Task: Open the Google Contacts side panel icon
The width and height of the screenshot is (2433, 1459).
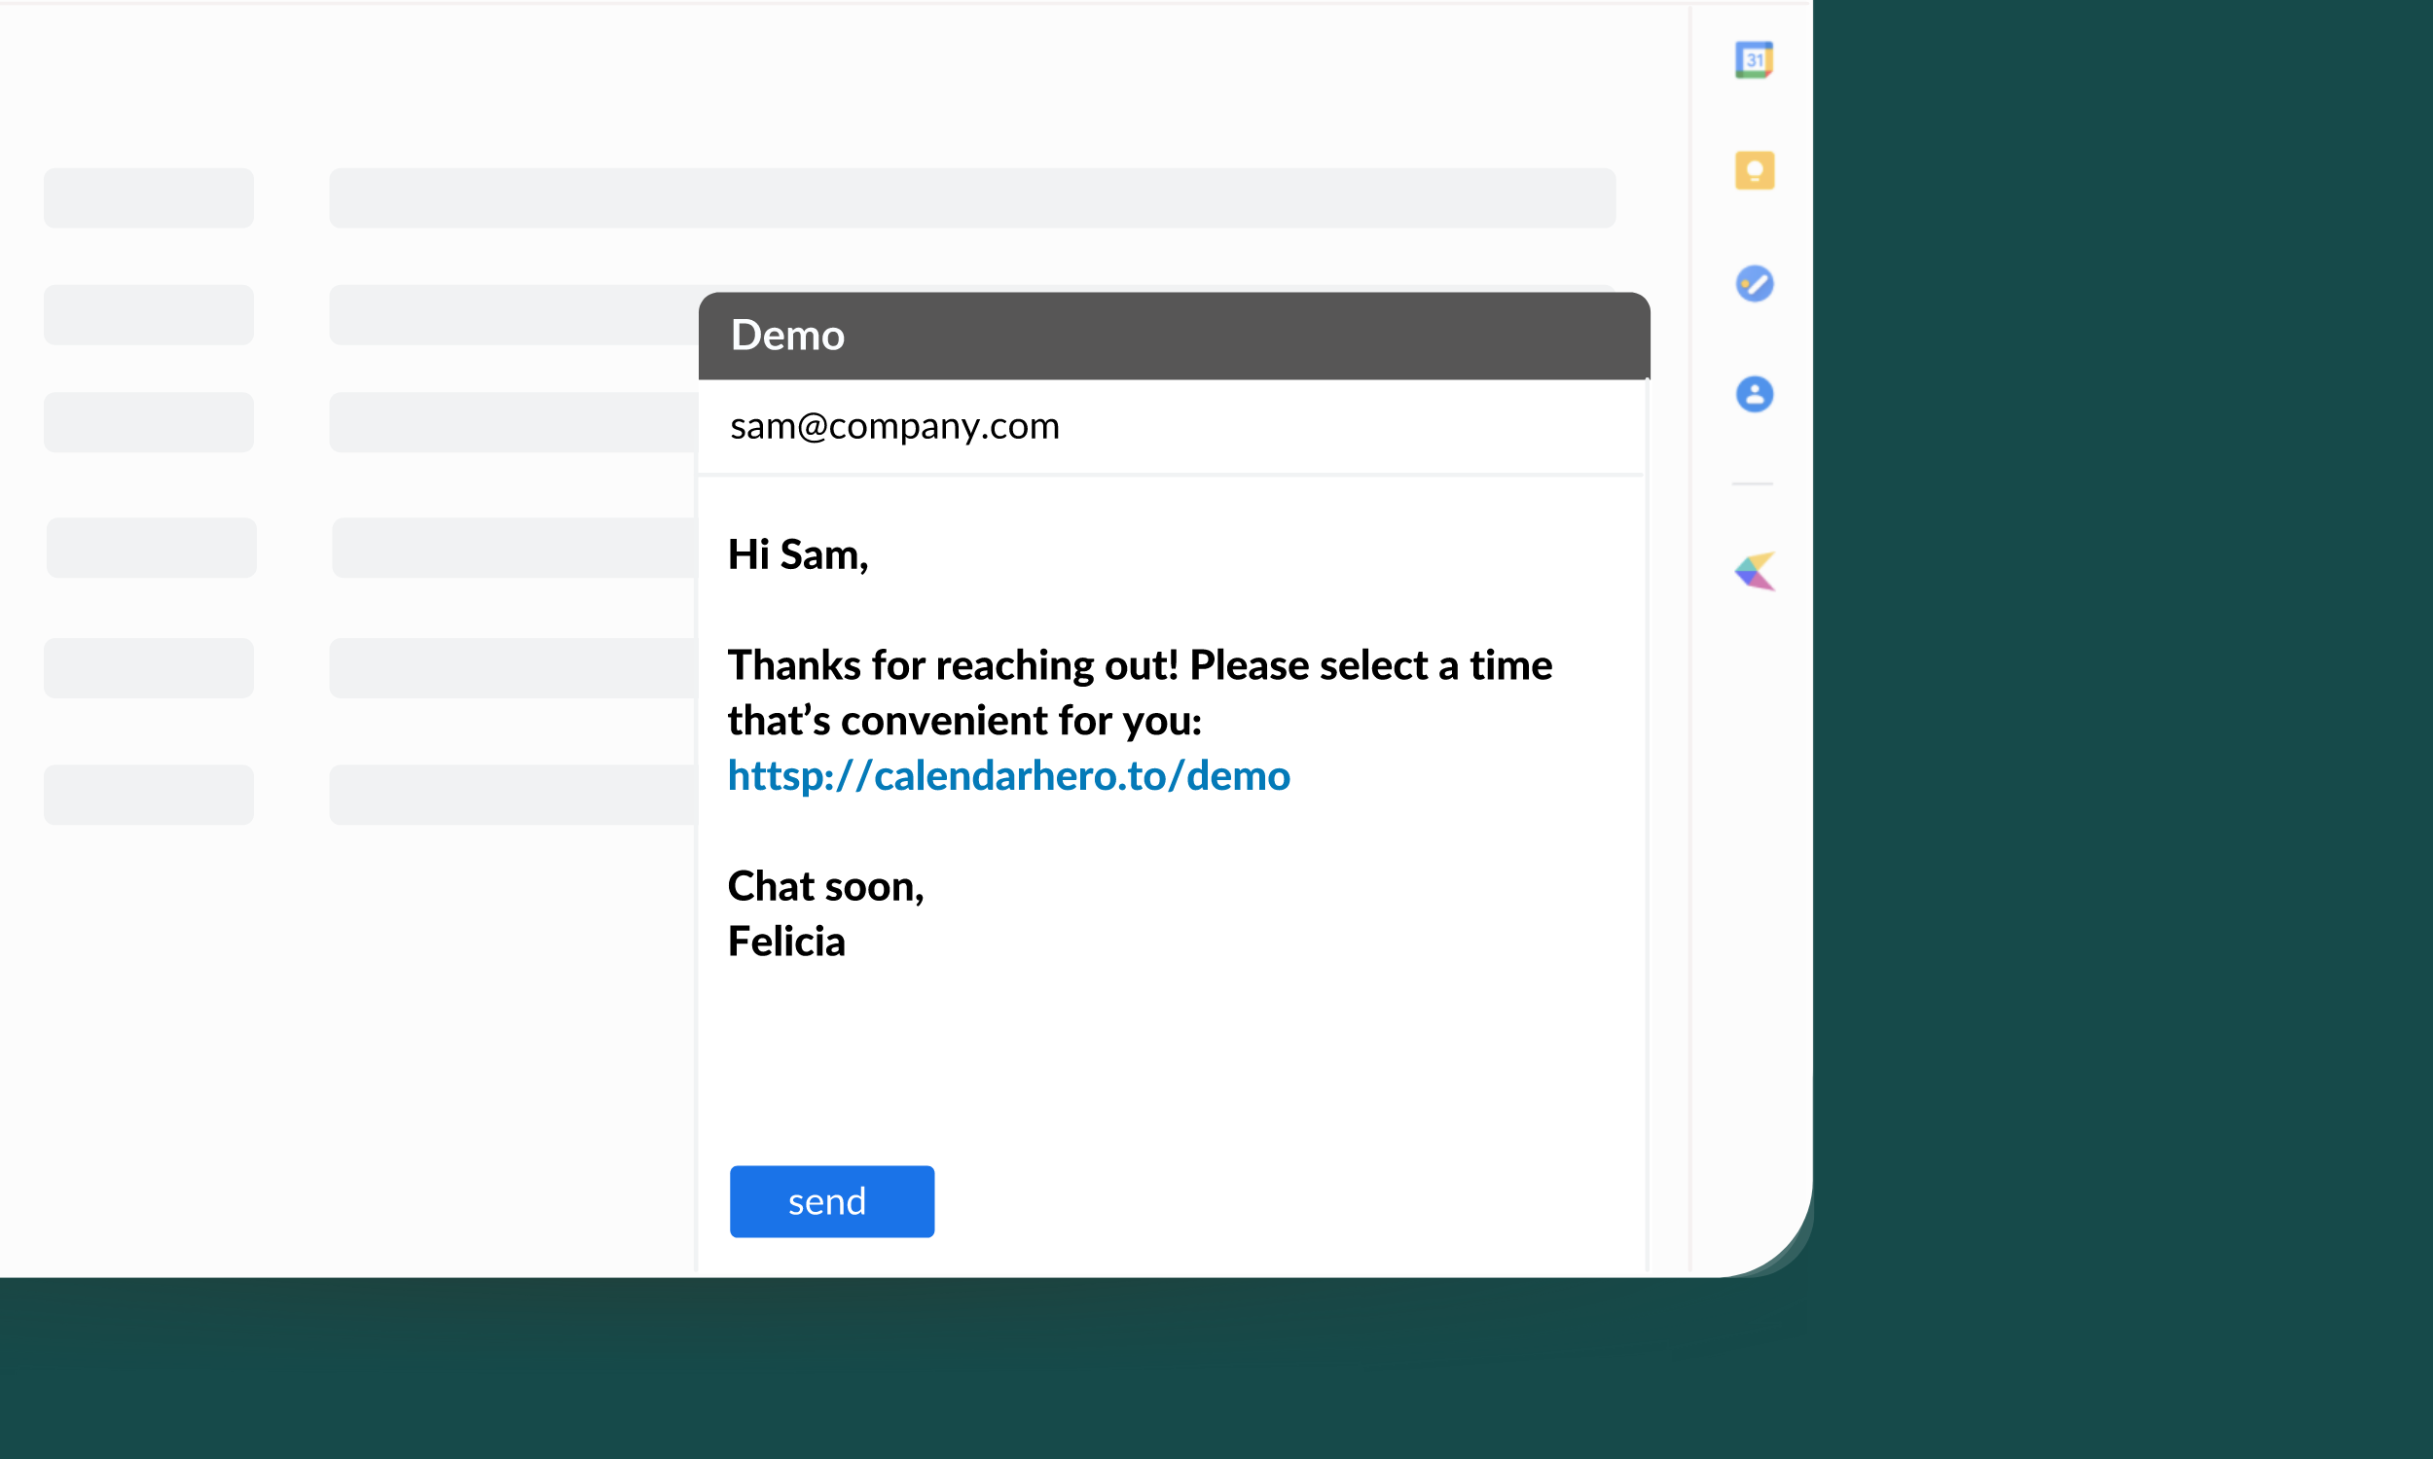Action: 1754,394
